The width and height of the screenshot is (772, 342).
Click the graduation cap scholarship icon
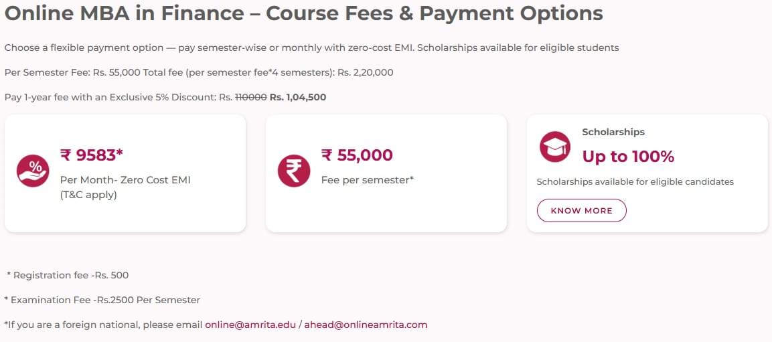click(x=555, y=147)
